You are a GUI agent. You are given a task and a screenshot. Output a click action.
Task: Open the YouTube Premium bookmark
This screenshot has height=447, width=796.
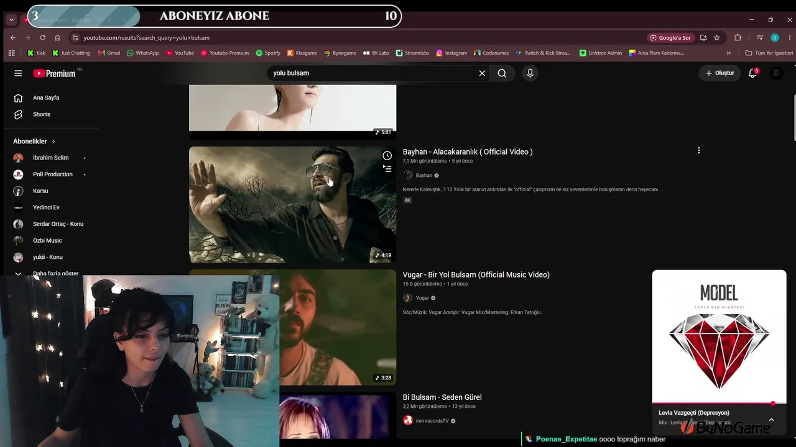pyautogui.click(x=224, y=53)
